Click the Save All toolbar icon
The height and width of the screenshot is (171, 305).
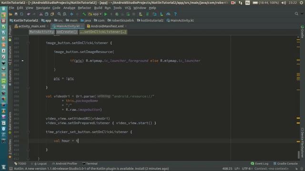click(x=16, y=14)
